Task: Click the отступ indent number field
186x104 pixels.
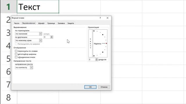Action: 47,37
